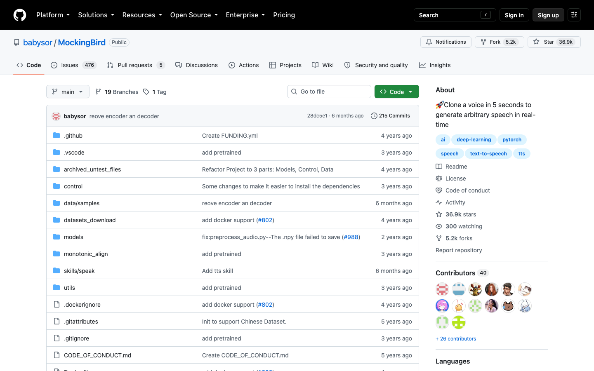Open the babysor owner link
This screenshot has height=371, width=594.
[38, 42]
